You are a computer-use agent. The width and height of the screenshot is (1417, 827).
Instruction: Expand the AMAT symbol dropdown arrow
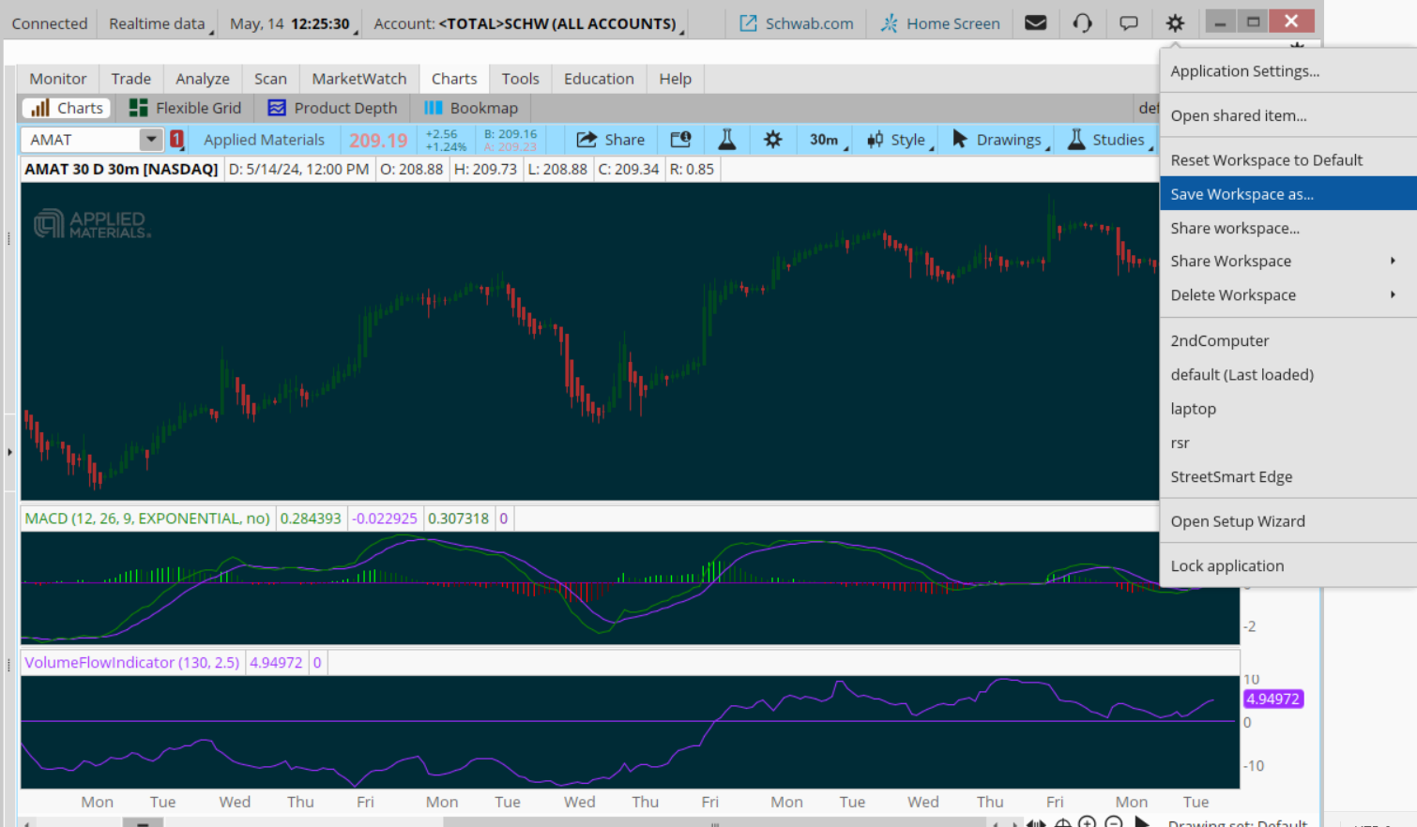(151, 140)
